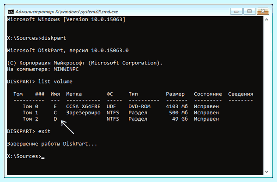Click the DVD-ROM type entry
The image size is (277, 182).
139,106
